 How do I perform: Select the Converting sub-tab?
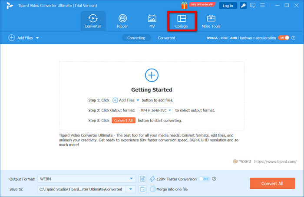[x=136, y=38]
